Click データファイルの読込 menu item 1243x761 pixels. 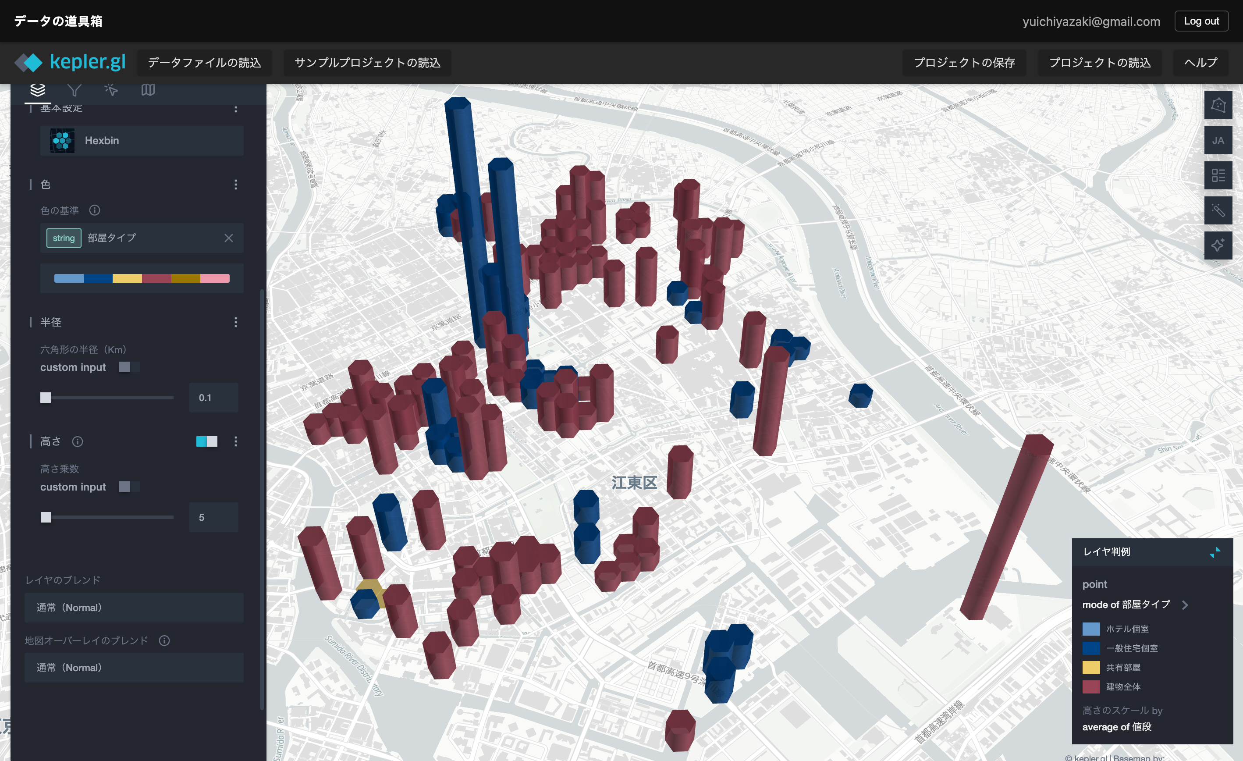[204, 63]
